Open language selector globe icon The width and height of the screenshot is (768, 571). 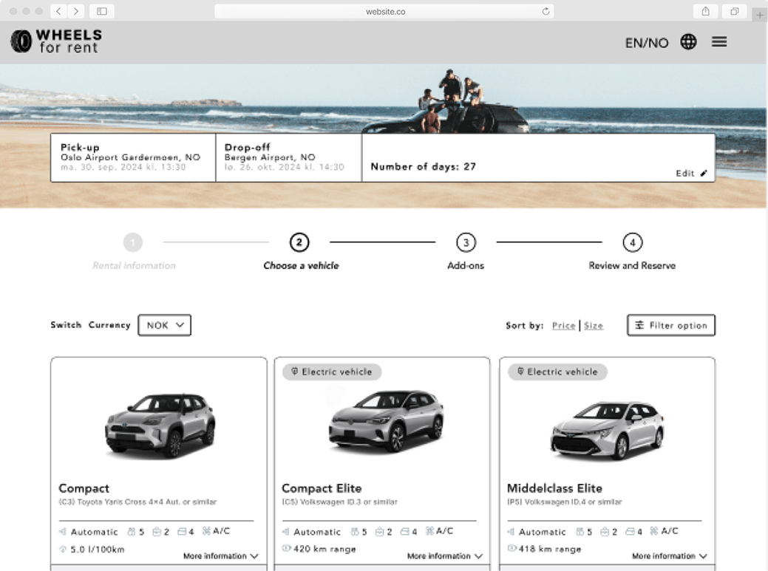point(688,42)
